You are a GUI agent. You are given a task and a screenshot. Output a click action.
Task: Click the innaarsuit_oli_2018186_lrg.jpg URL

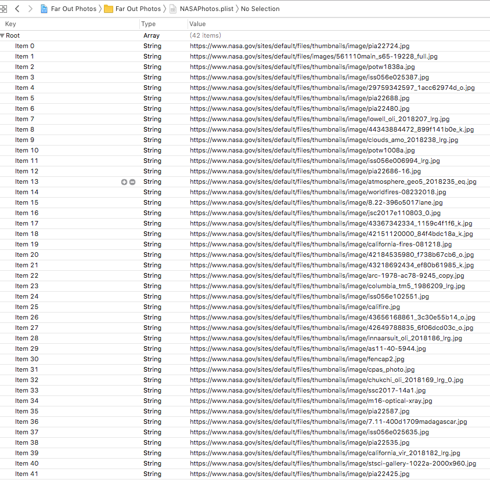[326, 338]
